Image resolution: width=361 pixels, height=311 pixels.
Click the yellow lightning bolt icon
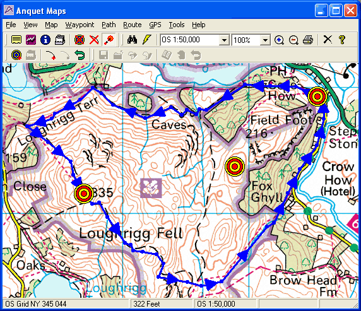[x=146, y=40]
